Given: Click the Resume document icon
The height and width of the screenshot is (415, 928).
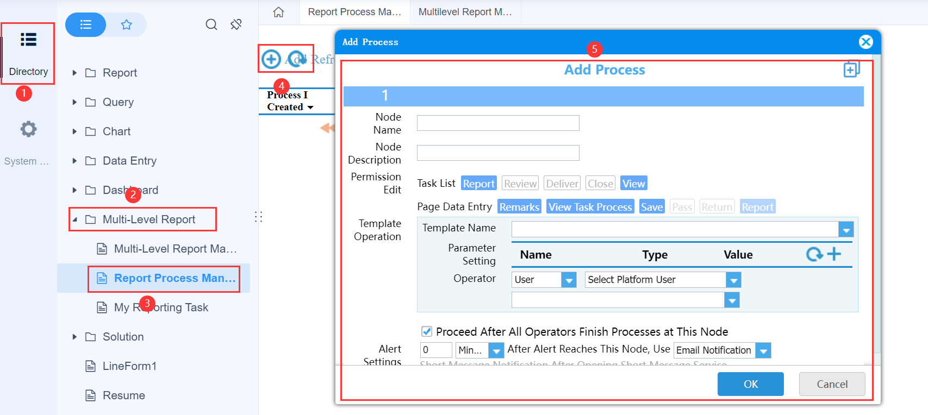Looking at the screenshot, I should pos(91,395).
